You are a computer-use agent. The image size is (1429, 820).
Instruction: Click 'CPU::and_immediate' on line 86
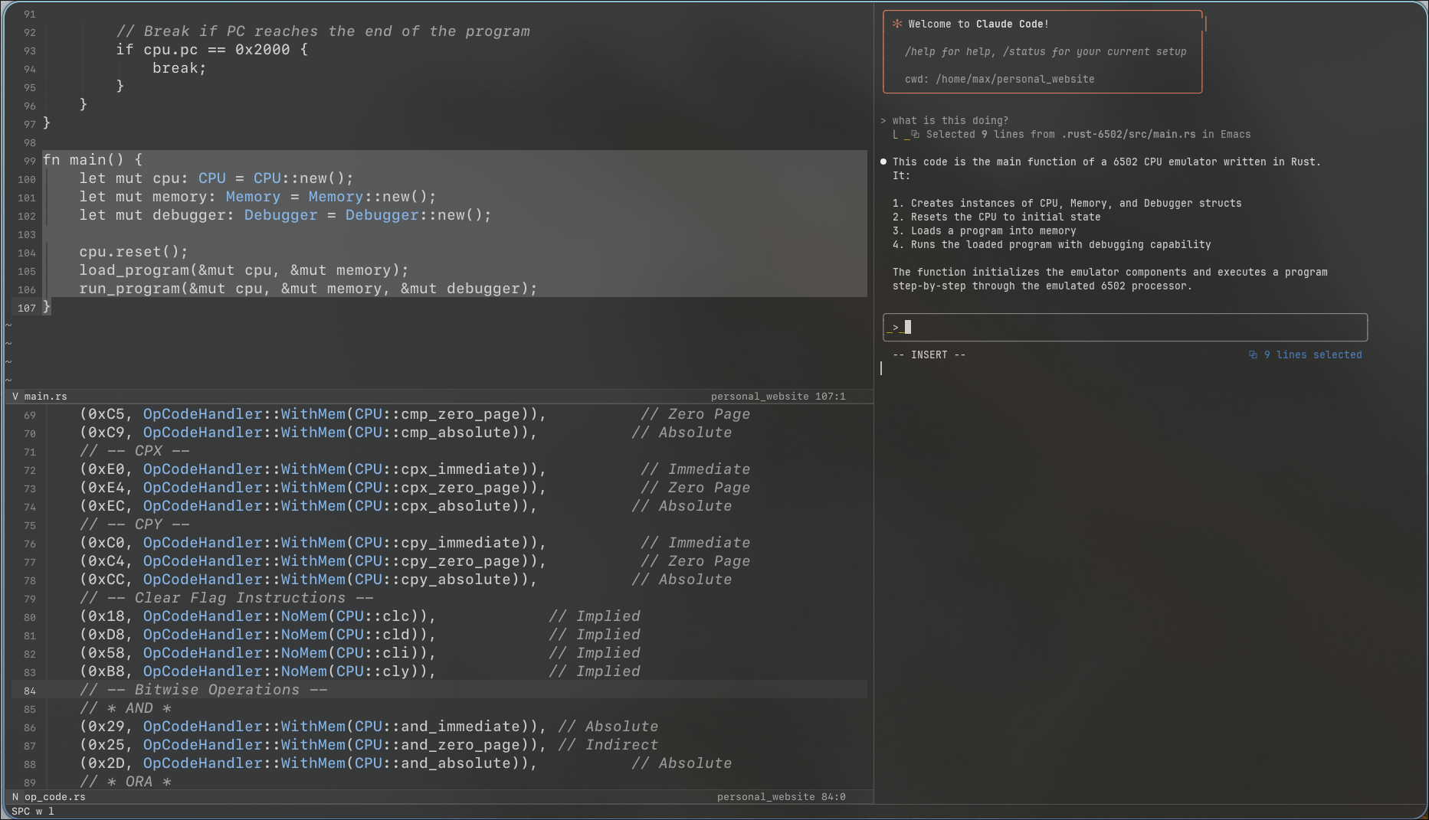click(x=438, y=726)
